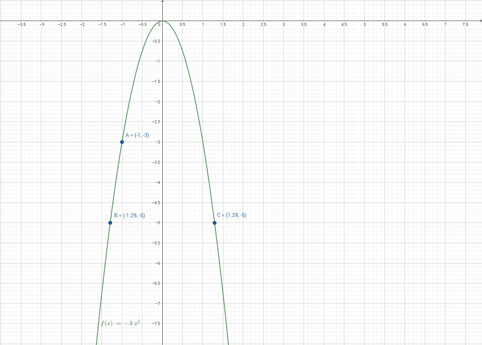
Task: Click the x-axis tick label 4
Action: pos(324,25)
